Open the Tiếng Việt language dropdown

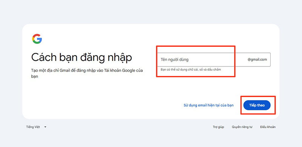pyautogui.click(x=36, y=127)
